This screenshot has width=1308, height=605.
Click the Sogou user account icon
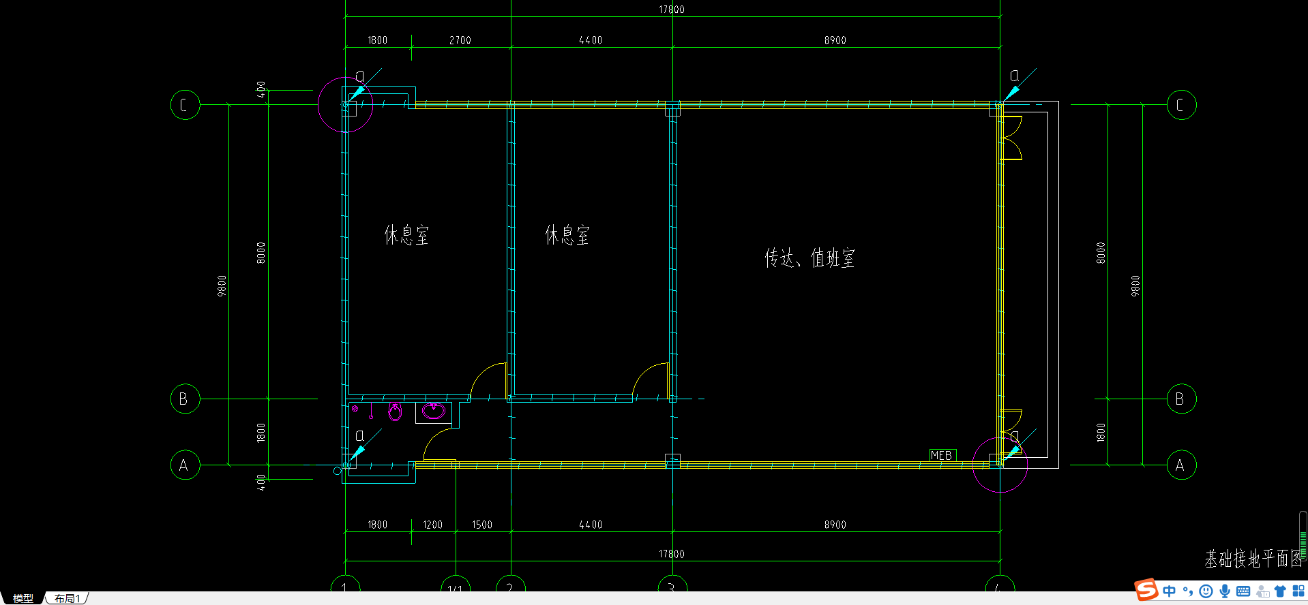pyautogui.click(x=1262, y=591)
